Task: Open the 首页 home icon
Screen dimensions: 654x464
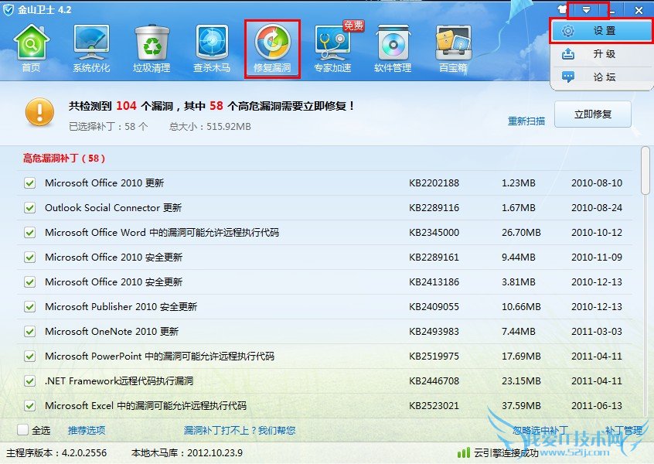Action: click(31, 49)
